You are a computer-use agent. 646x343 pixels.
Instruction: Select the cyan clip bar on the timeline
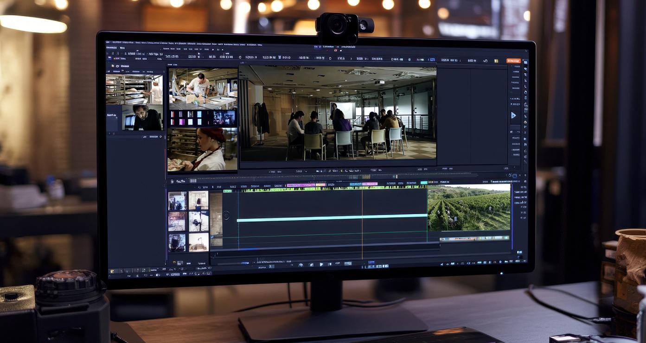click(332, 217)
